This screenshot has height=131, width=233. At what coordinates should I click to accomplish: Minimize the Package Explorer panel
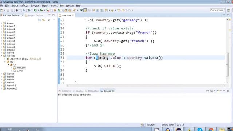point(50,15)
